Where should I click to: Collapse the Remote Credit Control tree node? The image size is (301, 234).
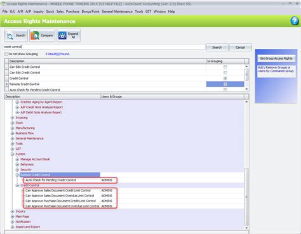click(17, 175)
